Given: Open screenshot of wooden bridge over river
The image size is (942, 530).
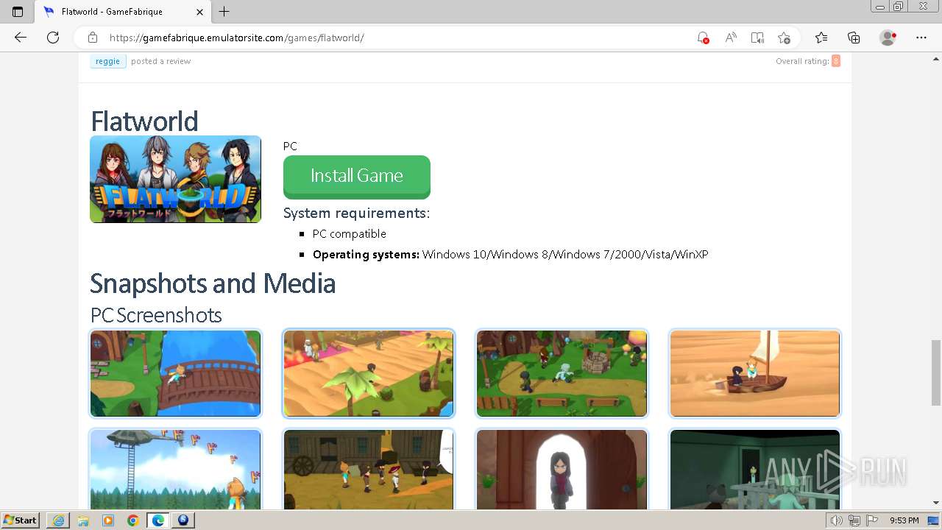Looking at the screenshot, I should pos(175,373).
